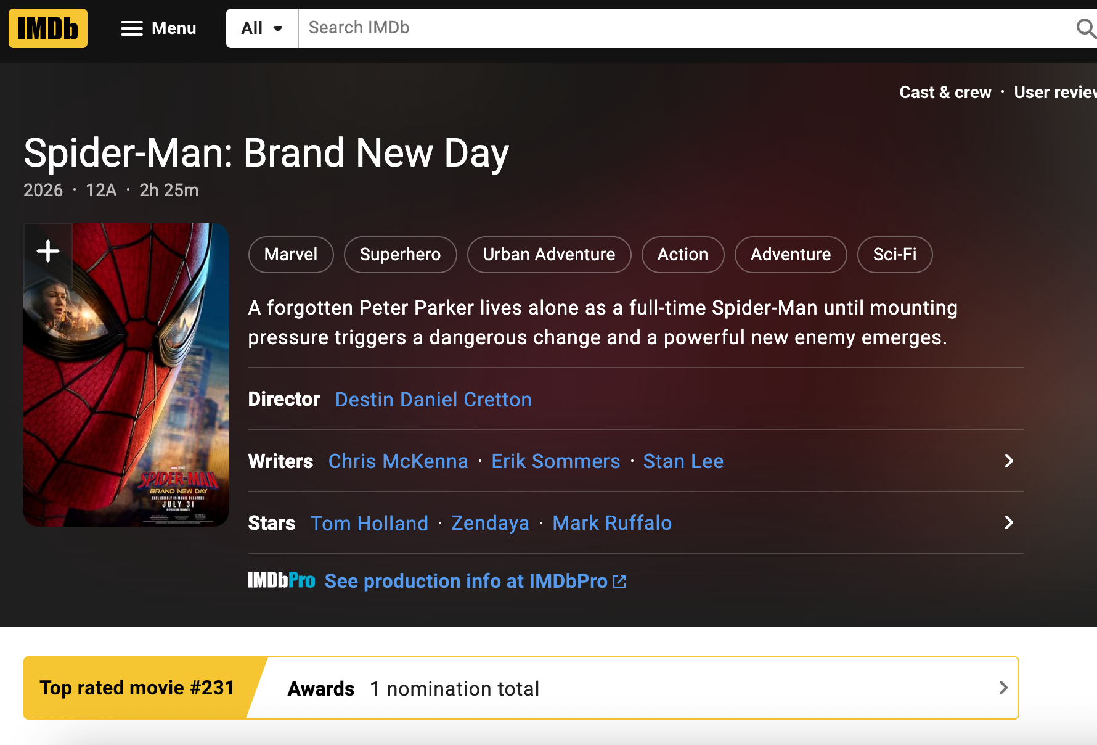This screenshot has height=745, width=1097.
Task: Click the Writers label
Action: pos(280,461)
